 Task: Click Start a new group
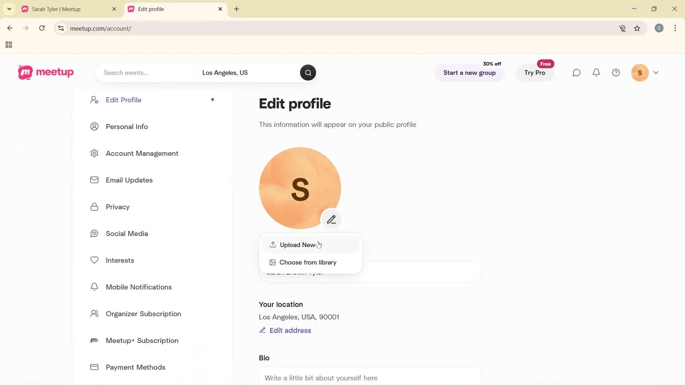[469, 73]
